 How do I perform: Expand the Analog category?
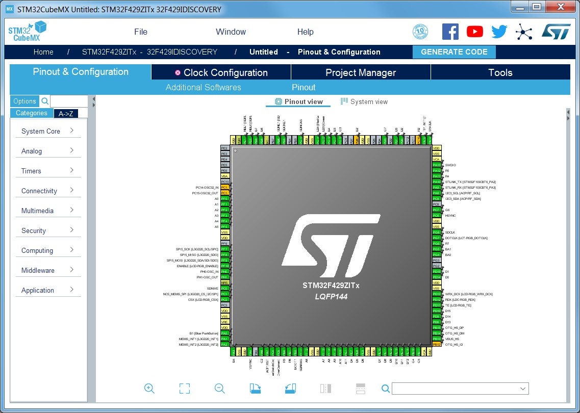(x=48, y=151)
